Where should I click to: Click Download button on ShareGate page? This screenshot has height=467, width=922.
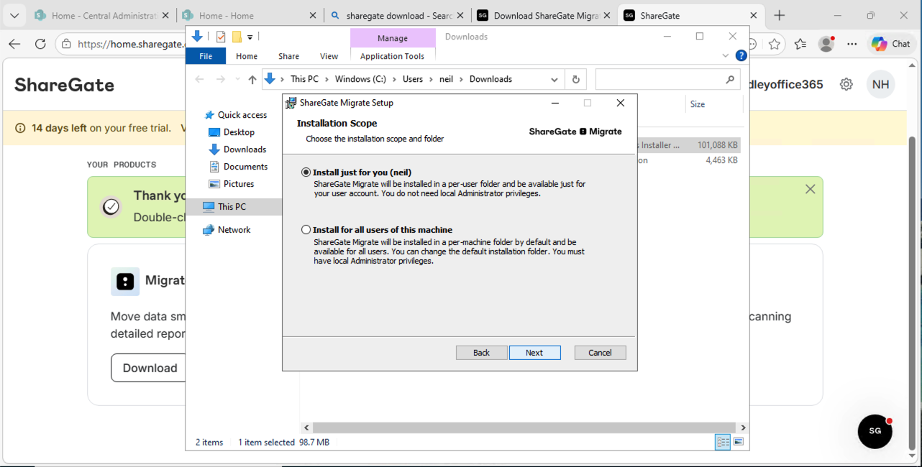tap(150, 368)
